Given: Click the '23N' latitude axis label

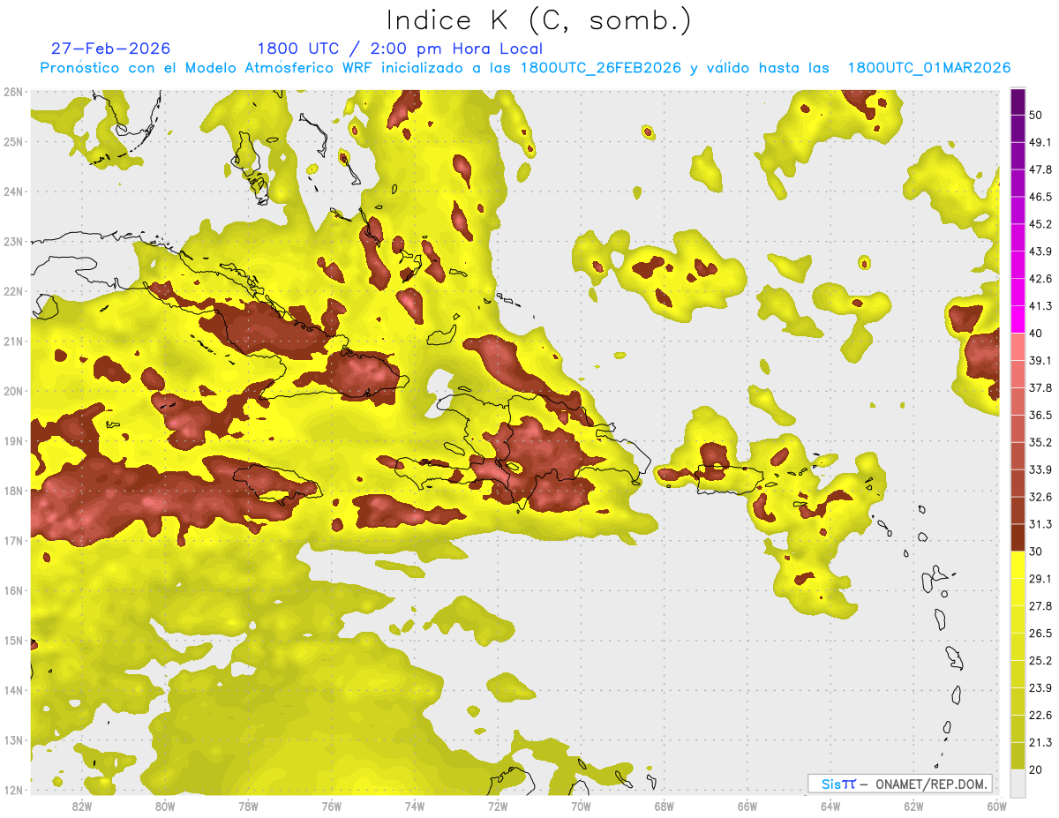Looking at the screenshot, I should tap(13, 241).
